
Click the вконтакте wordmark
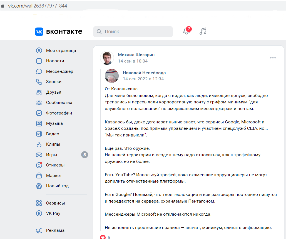click(x=64, y=32)
